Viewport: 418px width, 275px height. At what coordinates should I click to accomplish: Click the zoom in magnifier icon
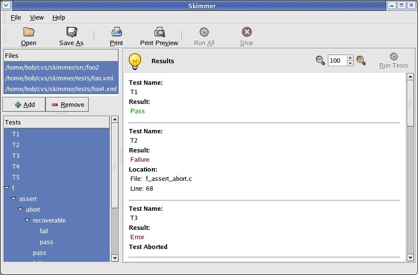coord(361,60)
